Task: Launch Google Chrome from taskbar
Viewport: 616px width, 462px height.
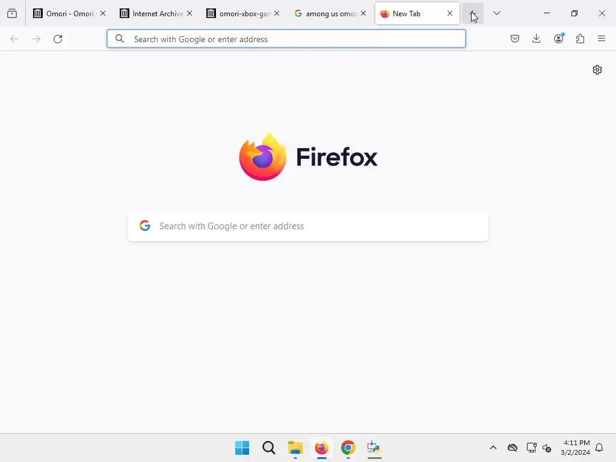Action: click(348, 448)
